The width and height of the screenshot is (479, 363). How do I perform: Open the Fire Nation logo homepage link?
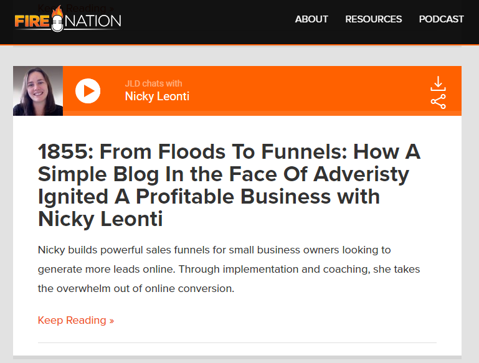coord(68,19)
